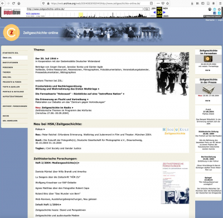Open Wayback help question-mark icon
The image size is (223, 218).
(215, 10)
